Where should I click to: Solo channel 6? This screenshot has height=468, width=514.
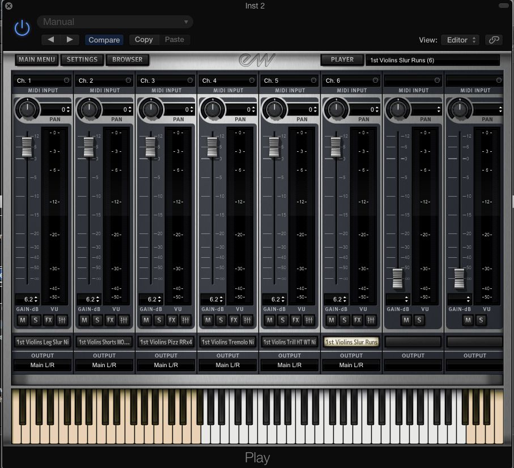point(344,320)
